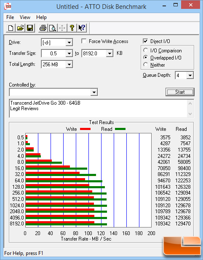Select the Neither radio button
Image resolution: width=203 pixels, height=260 pixels.
[x=145, y=65]
